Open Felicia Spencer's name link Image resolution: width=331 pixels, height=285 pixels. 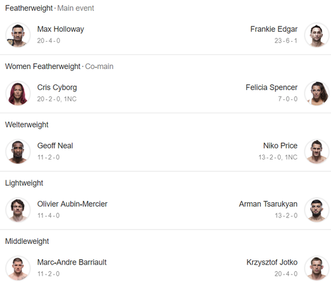[271, 87]
